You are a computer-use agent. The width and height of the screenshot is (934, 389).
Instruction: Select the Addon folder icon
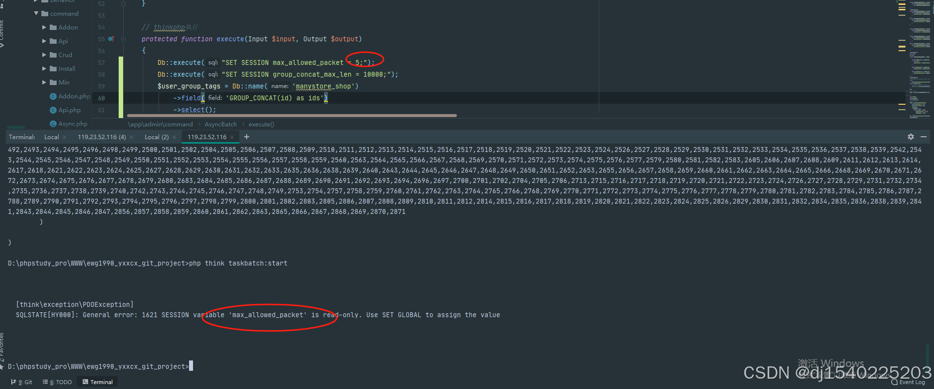click(x=53, y=27)
